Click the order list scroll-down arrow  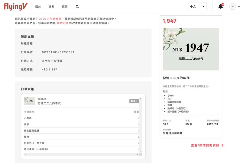click(x=141, y=150)
